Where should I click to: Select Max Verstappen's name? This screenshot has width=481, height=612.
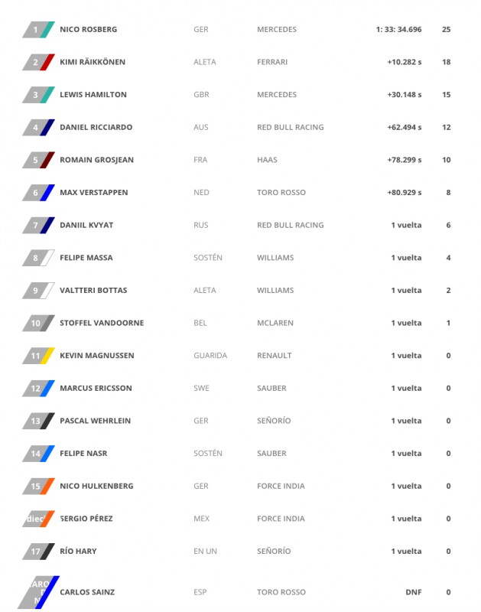tap(93, 193)
